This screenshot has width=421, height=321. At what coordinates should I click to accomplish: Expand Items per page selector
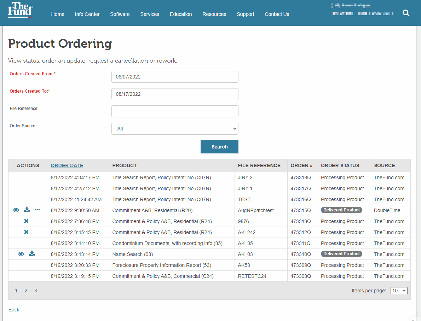point(399,291)
